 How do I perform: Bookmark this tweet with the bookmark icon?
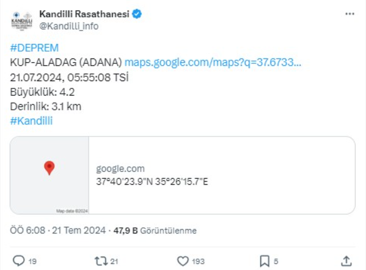pyautogui.click(x=265, y=261)
